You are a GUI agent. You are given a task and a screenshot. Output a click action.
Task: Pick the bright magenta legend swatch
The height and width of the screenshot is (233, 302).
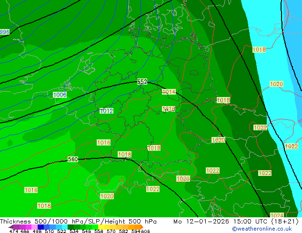pyautogui.click(x=28, y=227)
